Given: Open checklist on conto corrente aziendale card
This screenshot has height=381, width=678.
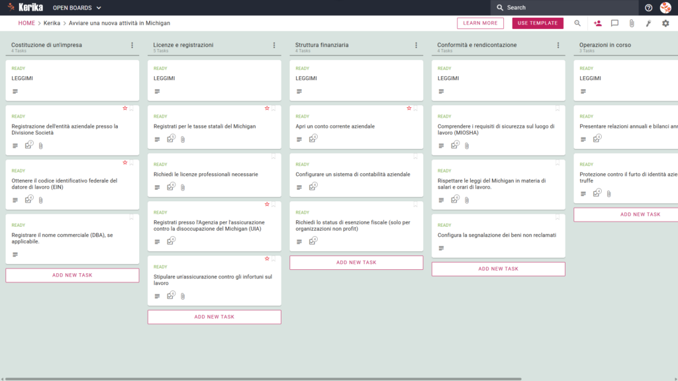Looking at the screenshot, I should pyautogui.click(x=313, y=139).
